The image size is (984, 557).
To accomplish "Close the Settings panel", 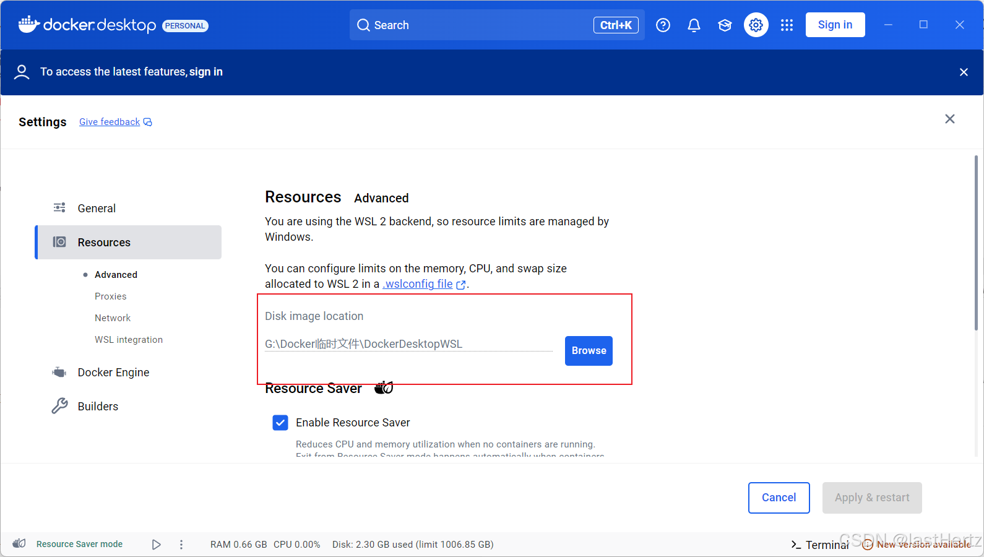I will pyautogui.click(x=950, y=119).
